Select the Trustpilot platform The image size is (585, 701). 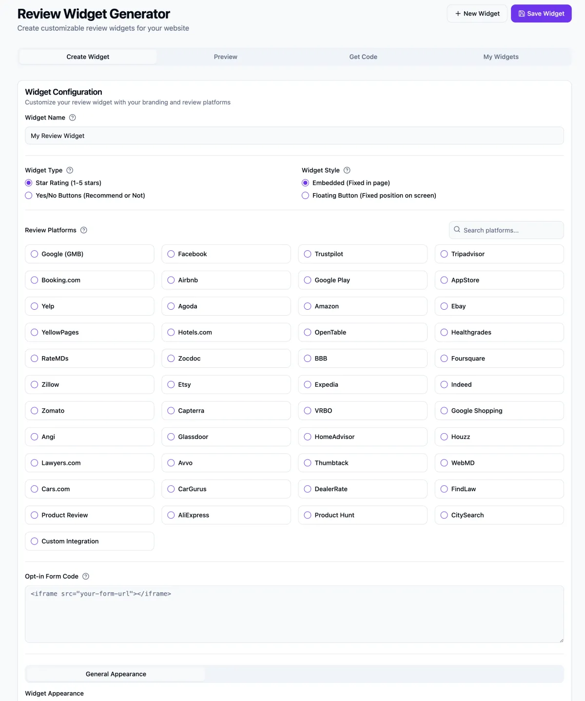point(363,254)
